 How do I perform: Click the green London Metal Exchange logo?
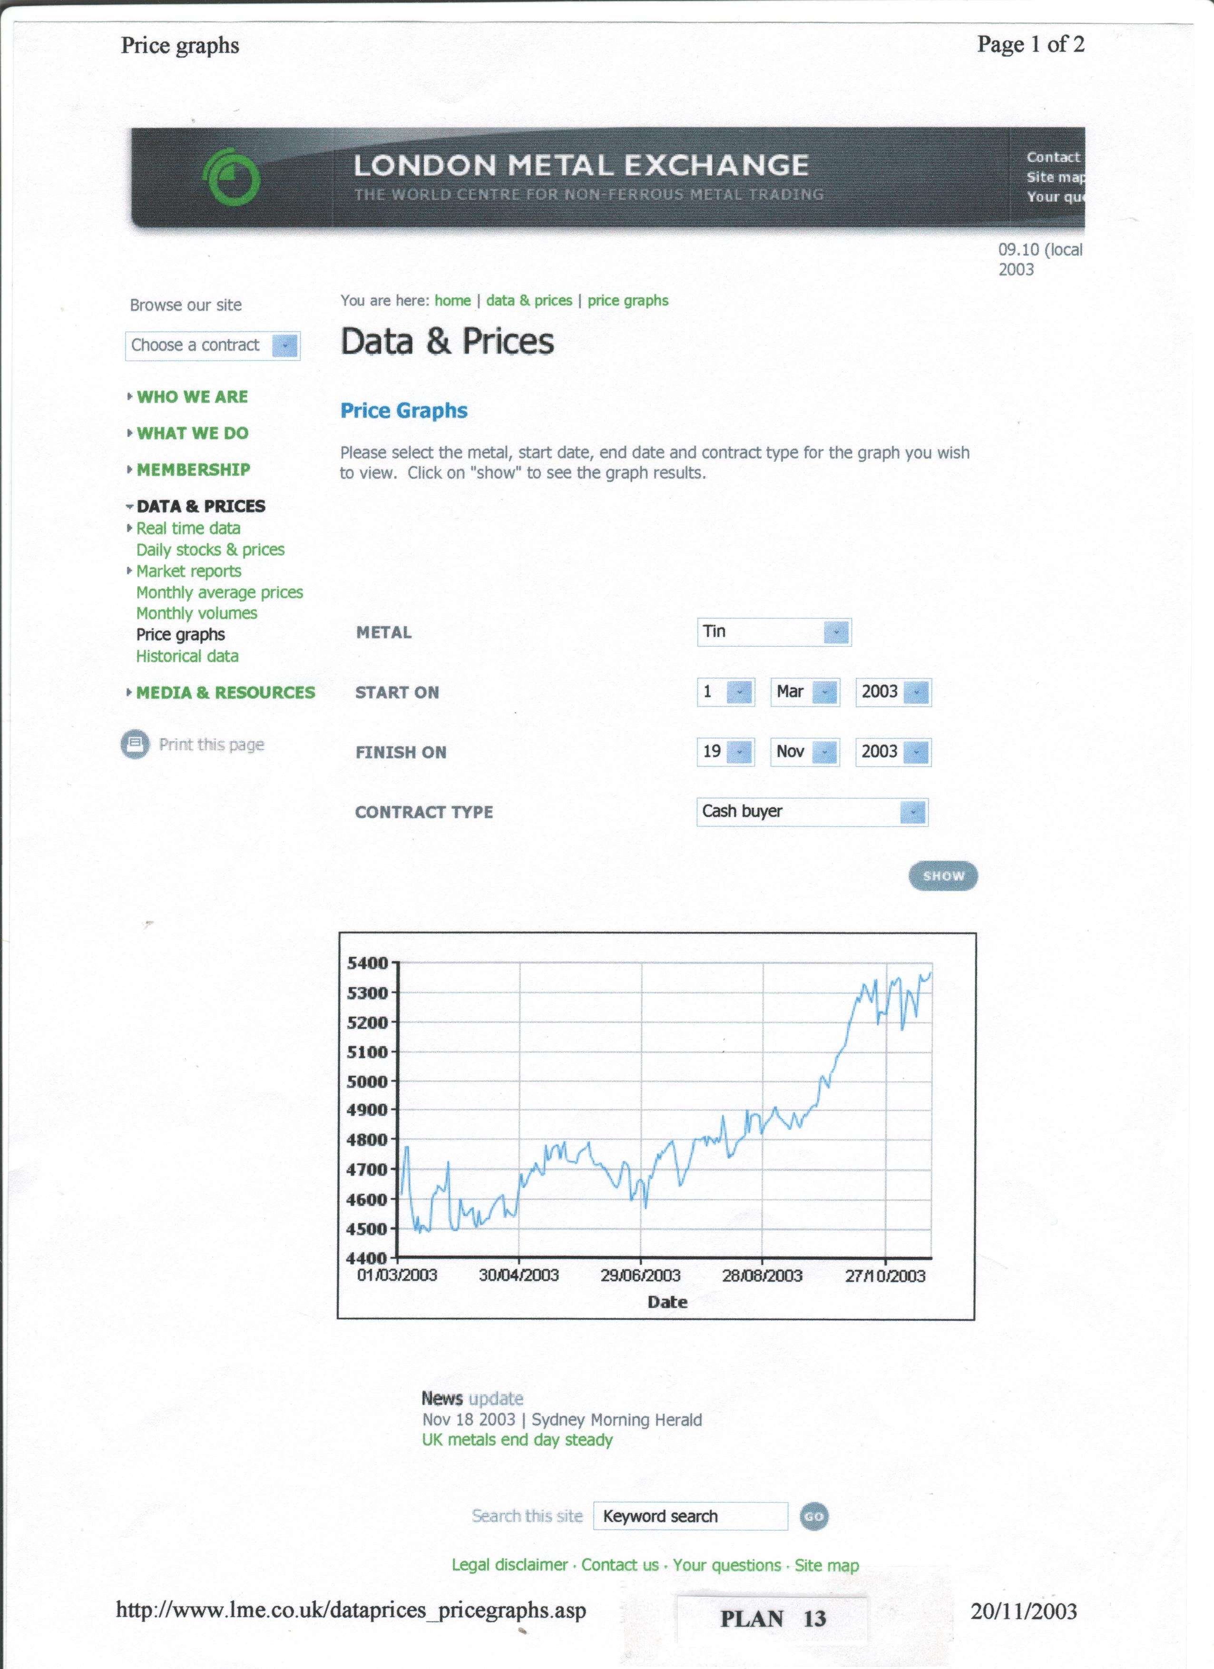[x=232, y=177]
